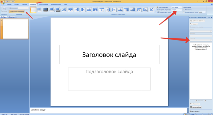213x115 pixels.
Task: Open the quick access toolbar customize arrow
Action: tap(16, 2)
